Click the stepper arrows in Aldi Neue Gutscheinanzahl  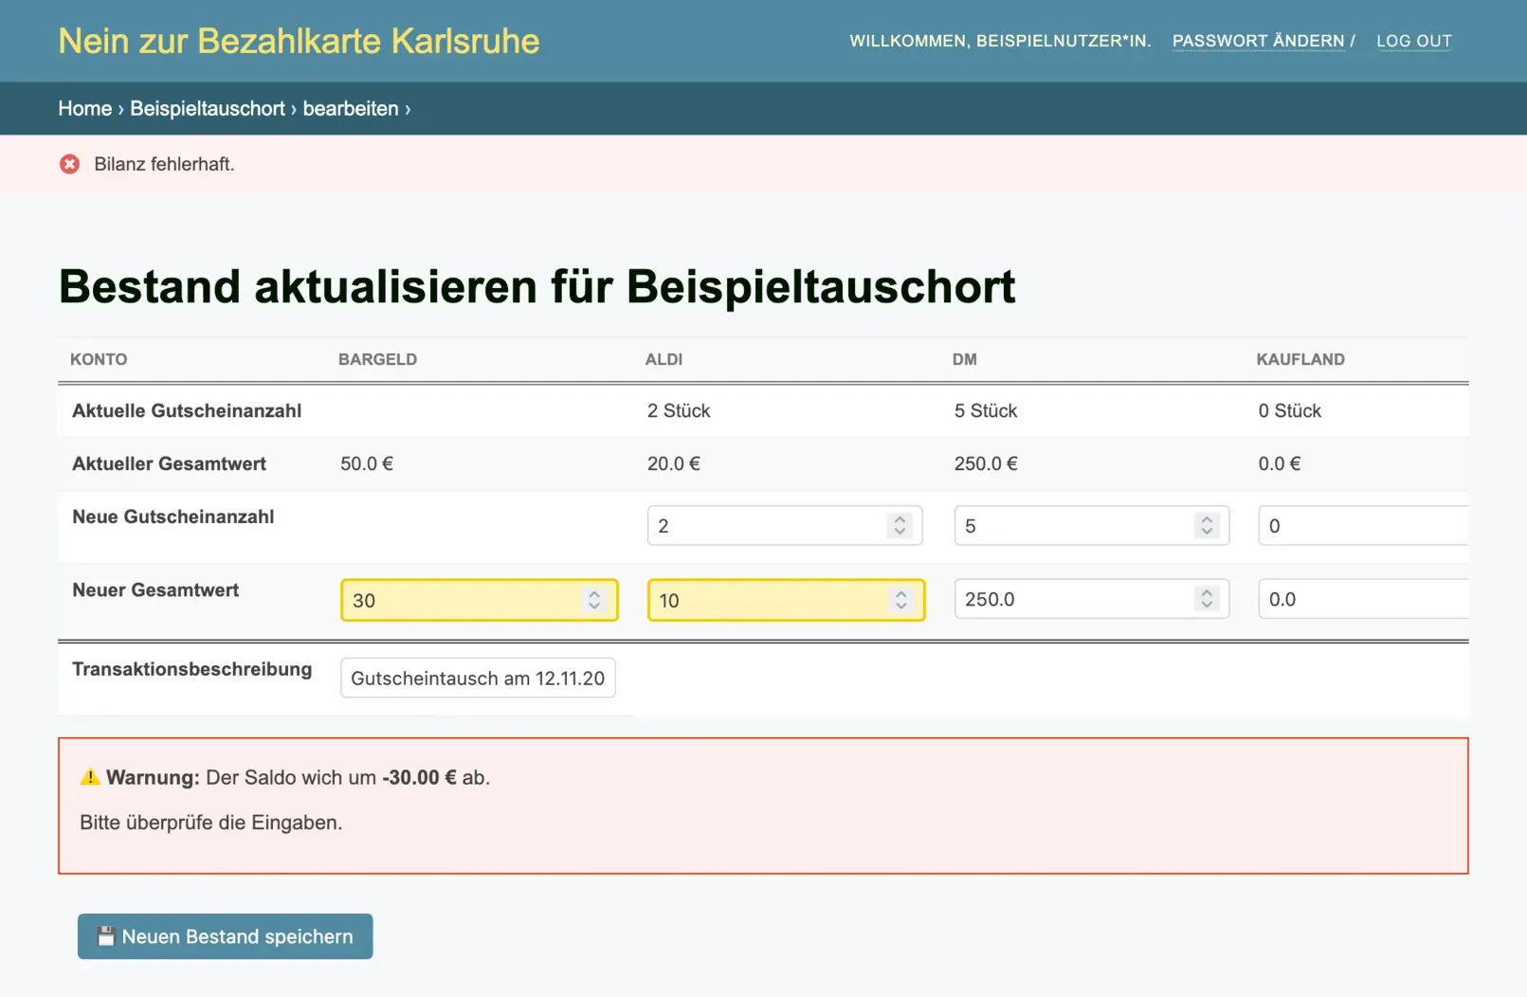tap(900, 525)
